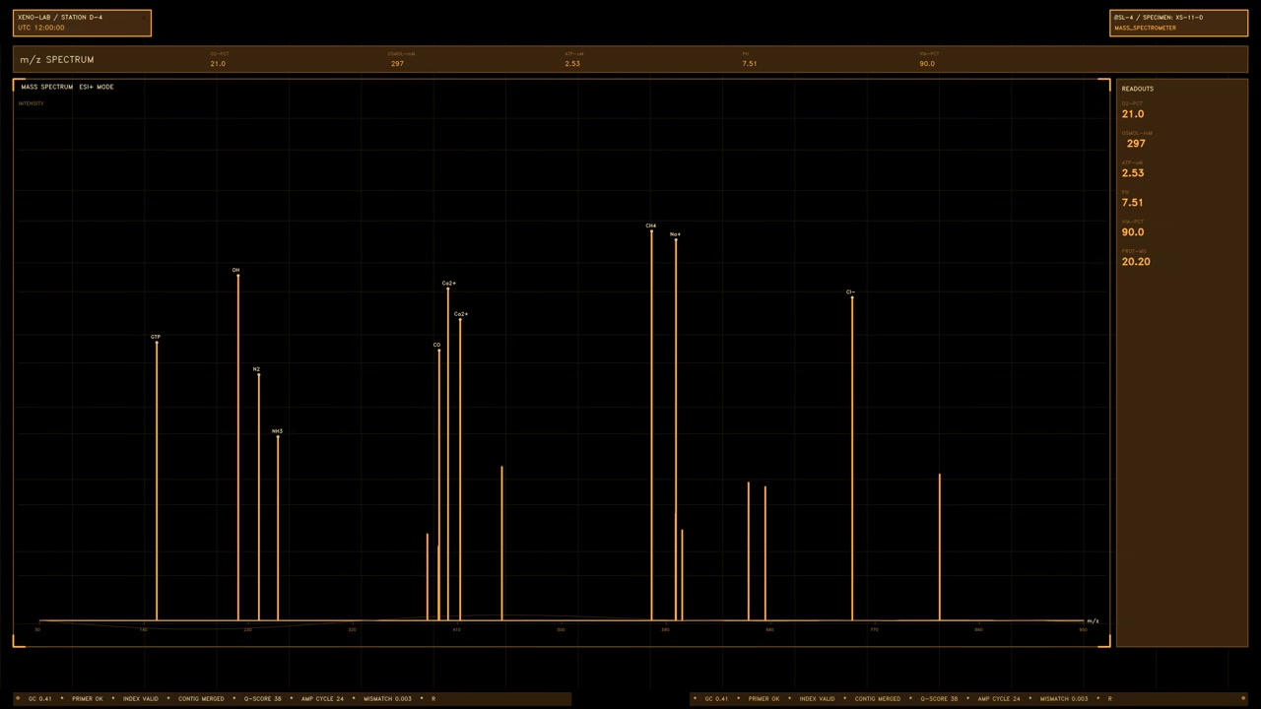Click INDEX VALID in right status bar
This screenshot has width=1261, height=709.
[x=817, y=699]
